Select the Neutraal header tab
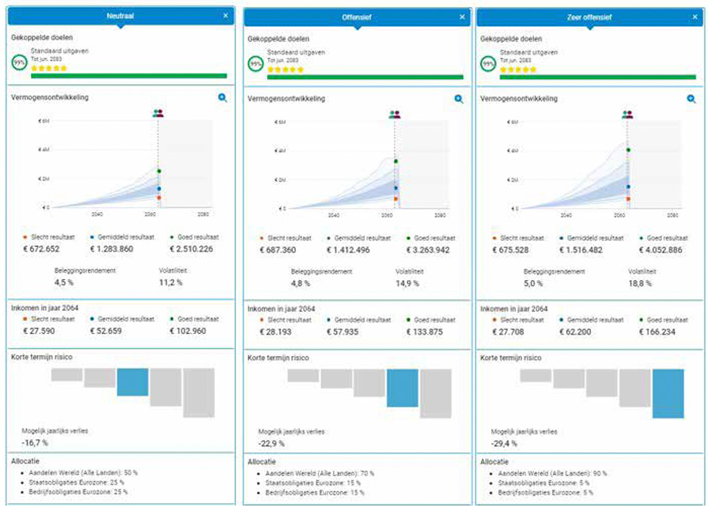The height and width of the screenshot is (511, 712). point(119,16)
